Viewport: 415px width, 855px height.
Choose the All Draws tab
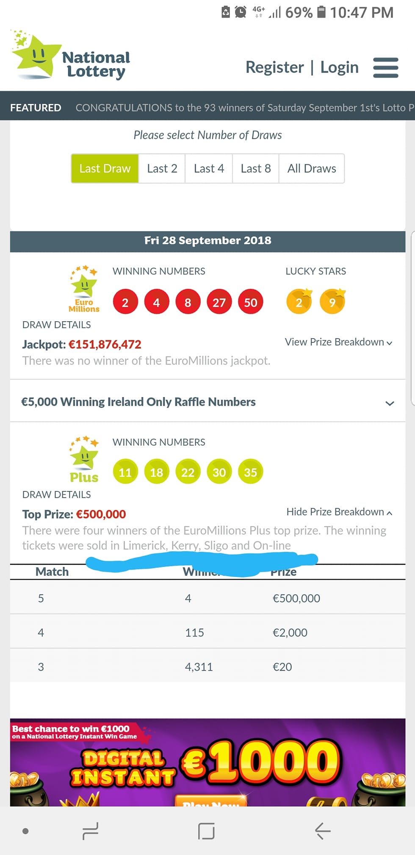coord(312,168)
